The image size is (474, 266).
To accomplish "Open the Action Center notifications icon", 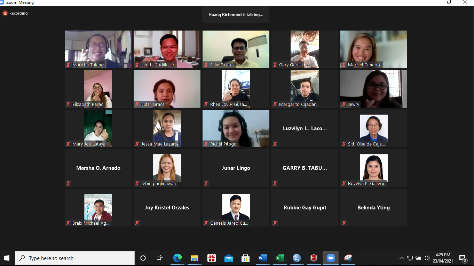I will click(463, 258).
